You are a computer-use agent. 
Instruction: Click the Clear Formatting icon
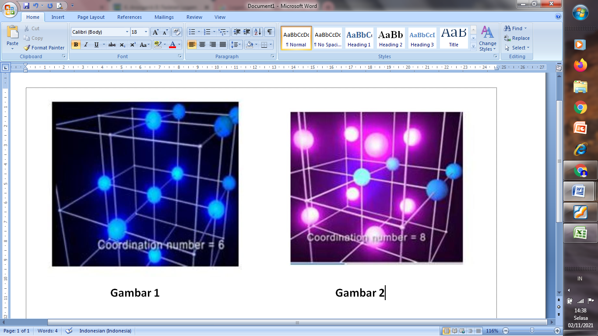click(177, 32)
